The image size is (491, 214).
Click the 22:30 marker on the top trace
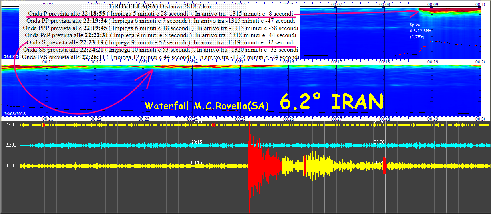coord(379,122)
